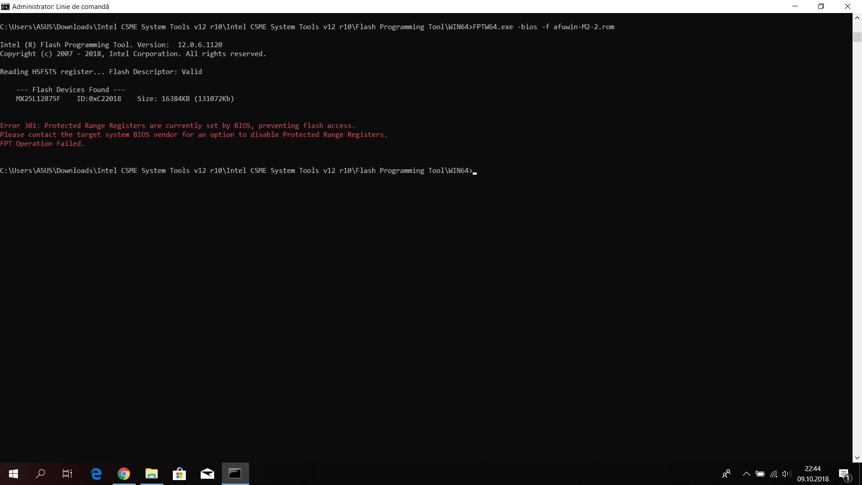862x485 pixels.
Task: Click the vertical scrollbar thumb
Action: pyautogui.click(x=857, y=37)
